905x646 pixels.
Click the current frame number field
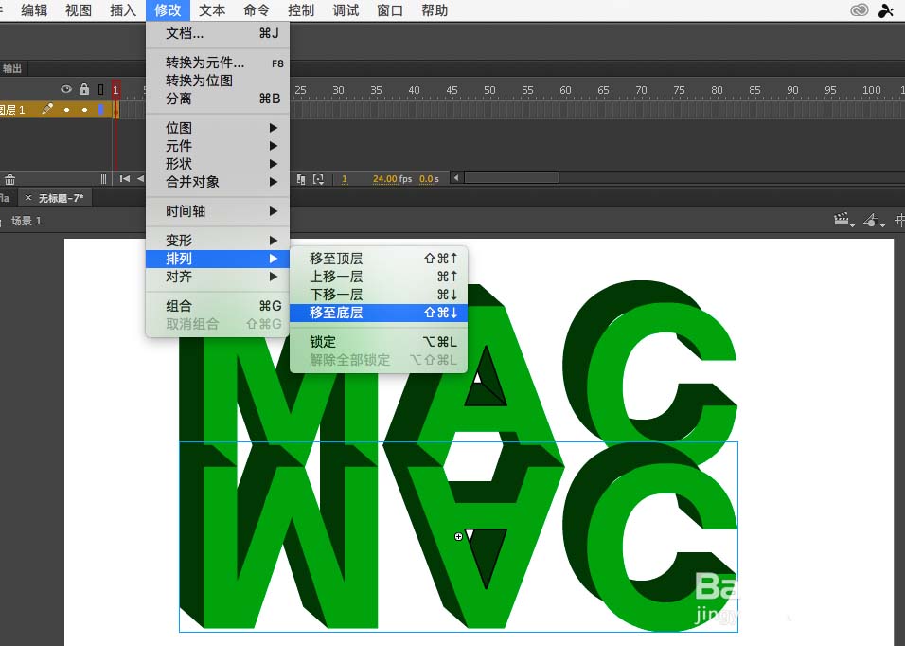[345, 179]
